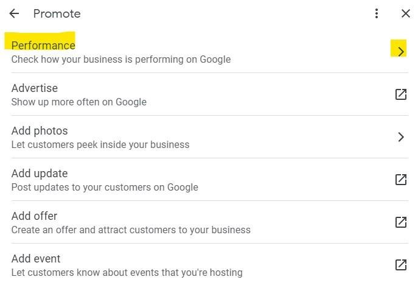Go back using the left arrow
This screenshot has height=285, width=418.
(14, 13)
